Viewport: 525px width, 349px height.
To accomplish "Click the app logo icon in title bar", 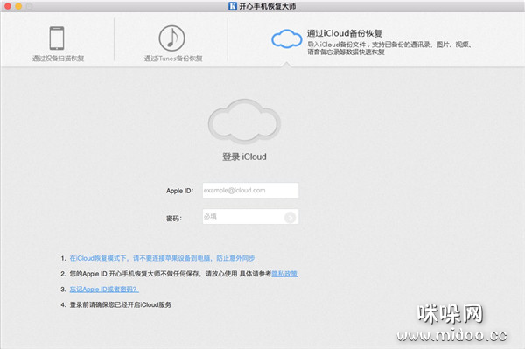I will pos(233,6).
